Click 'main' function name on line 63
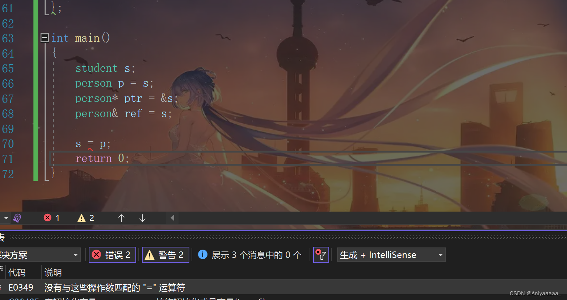The height and width of the screenshot is (300, 567). 87,38
